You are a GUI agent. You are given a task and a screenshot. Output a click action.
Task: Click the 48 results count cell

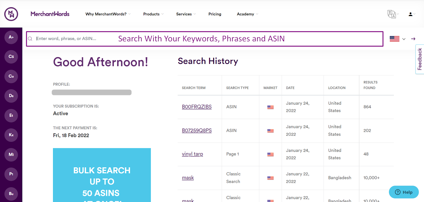point(366,154)
